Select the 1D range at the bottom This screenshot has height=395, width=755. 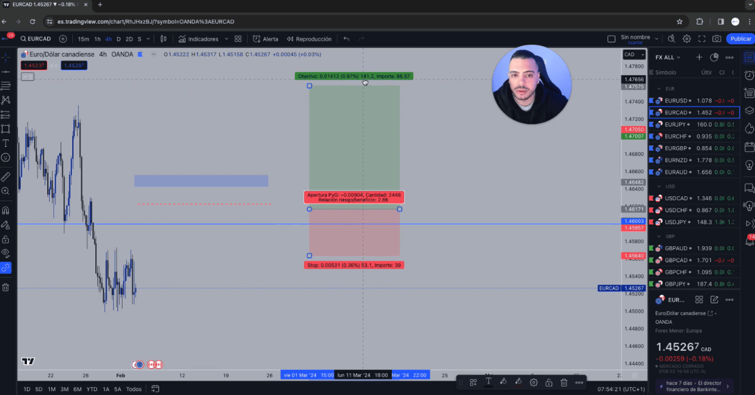(27, 389)
